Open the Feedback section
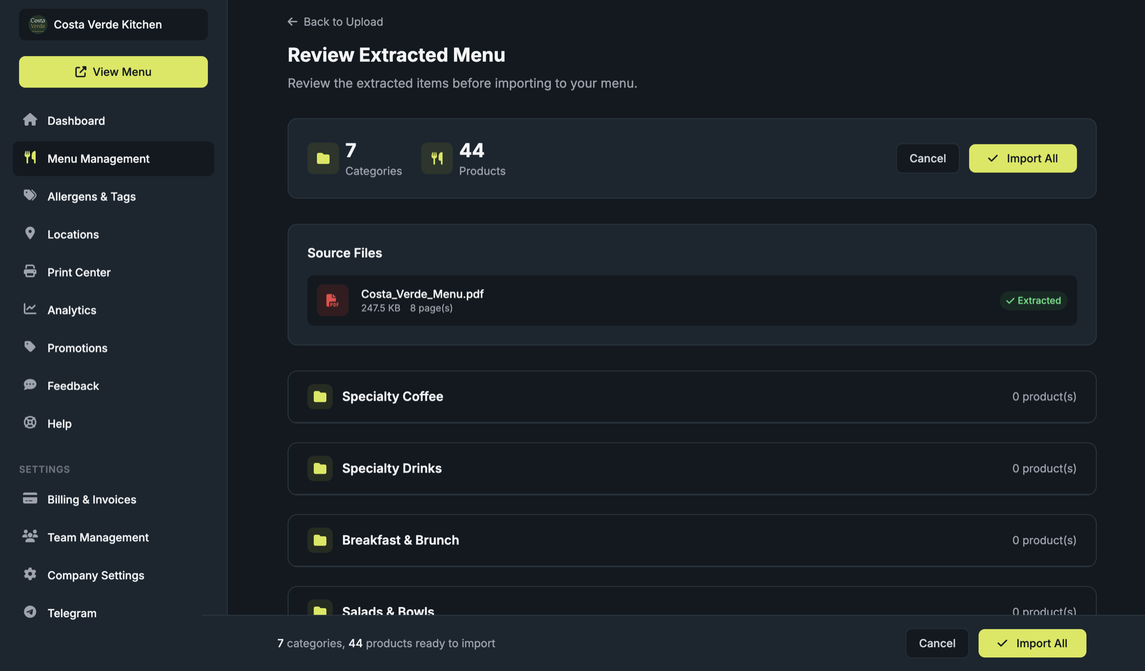 [x=113, y=386]
